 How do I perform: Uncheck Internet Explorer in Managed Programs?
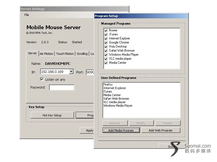coord(106,38)
